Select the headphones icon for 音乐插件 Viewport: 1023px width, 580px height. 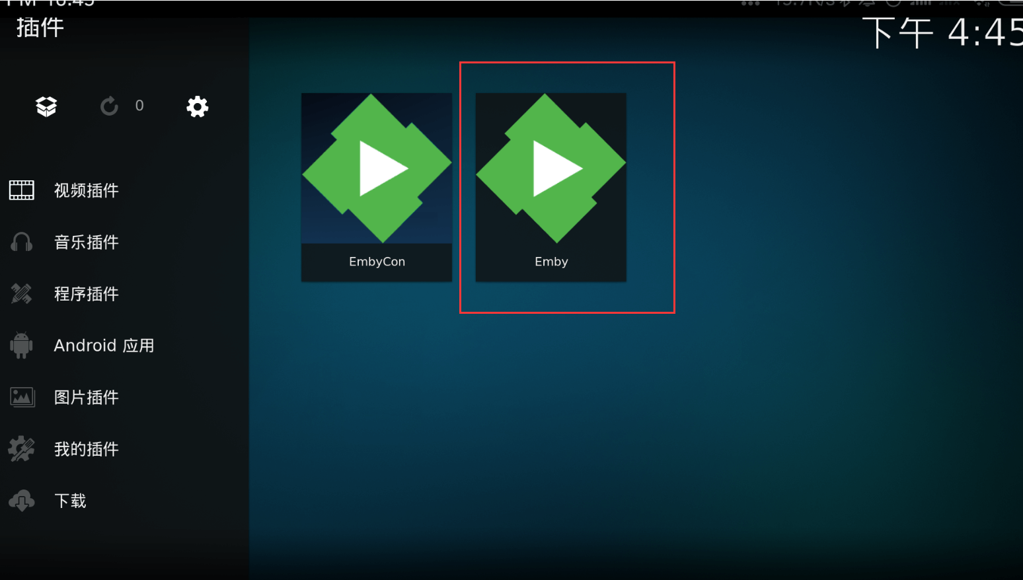click(22, 242)
